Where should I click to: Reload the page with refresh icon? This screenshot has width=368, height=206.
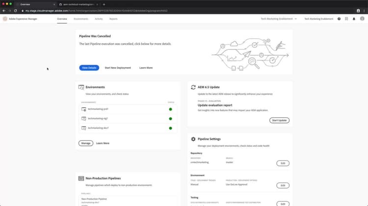click(x=16, y=11)
